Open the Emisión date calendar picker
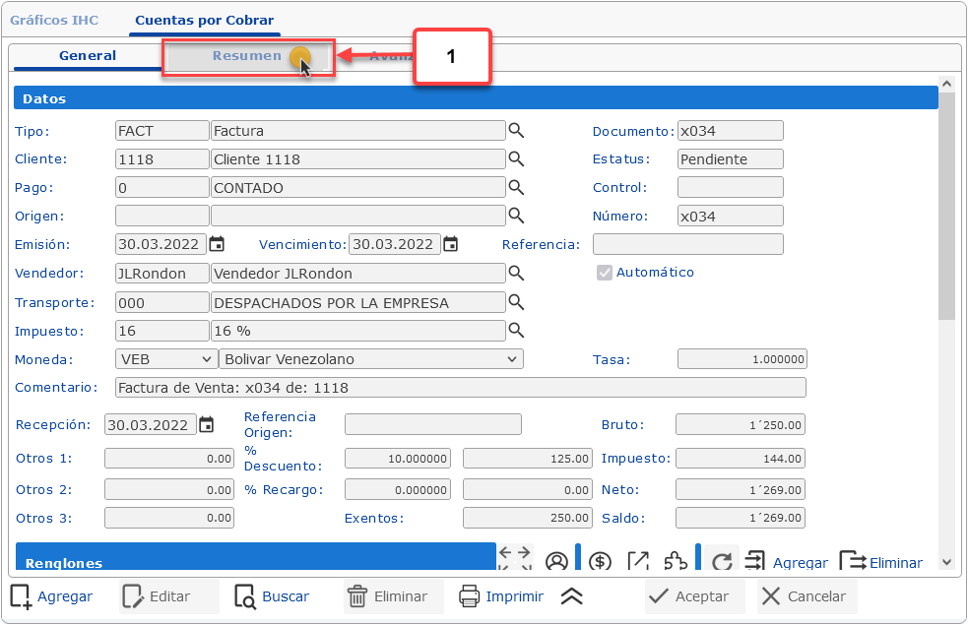968x625 pixels. coord(217,245)
